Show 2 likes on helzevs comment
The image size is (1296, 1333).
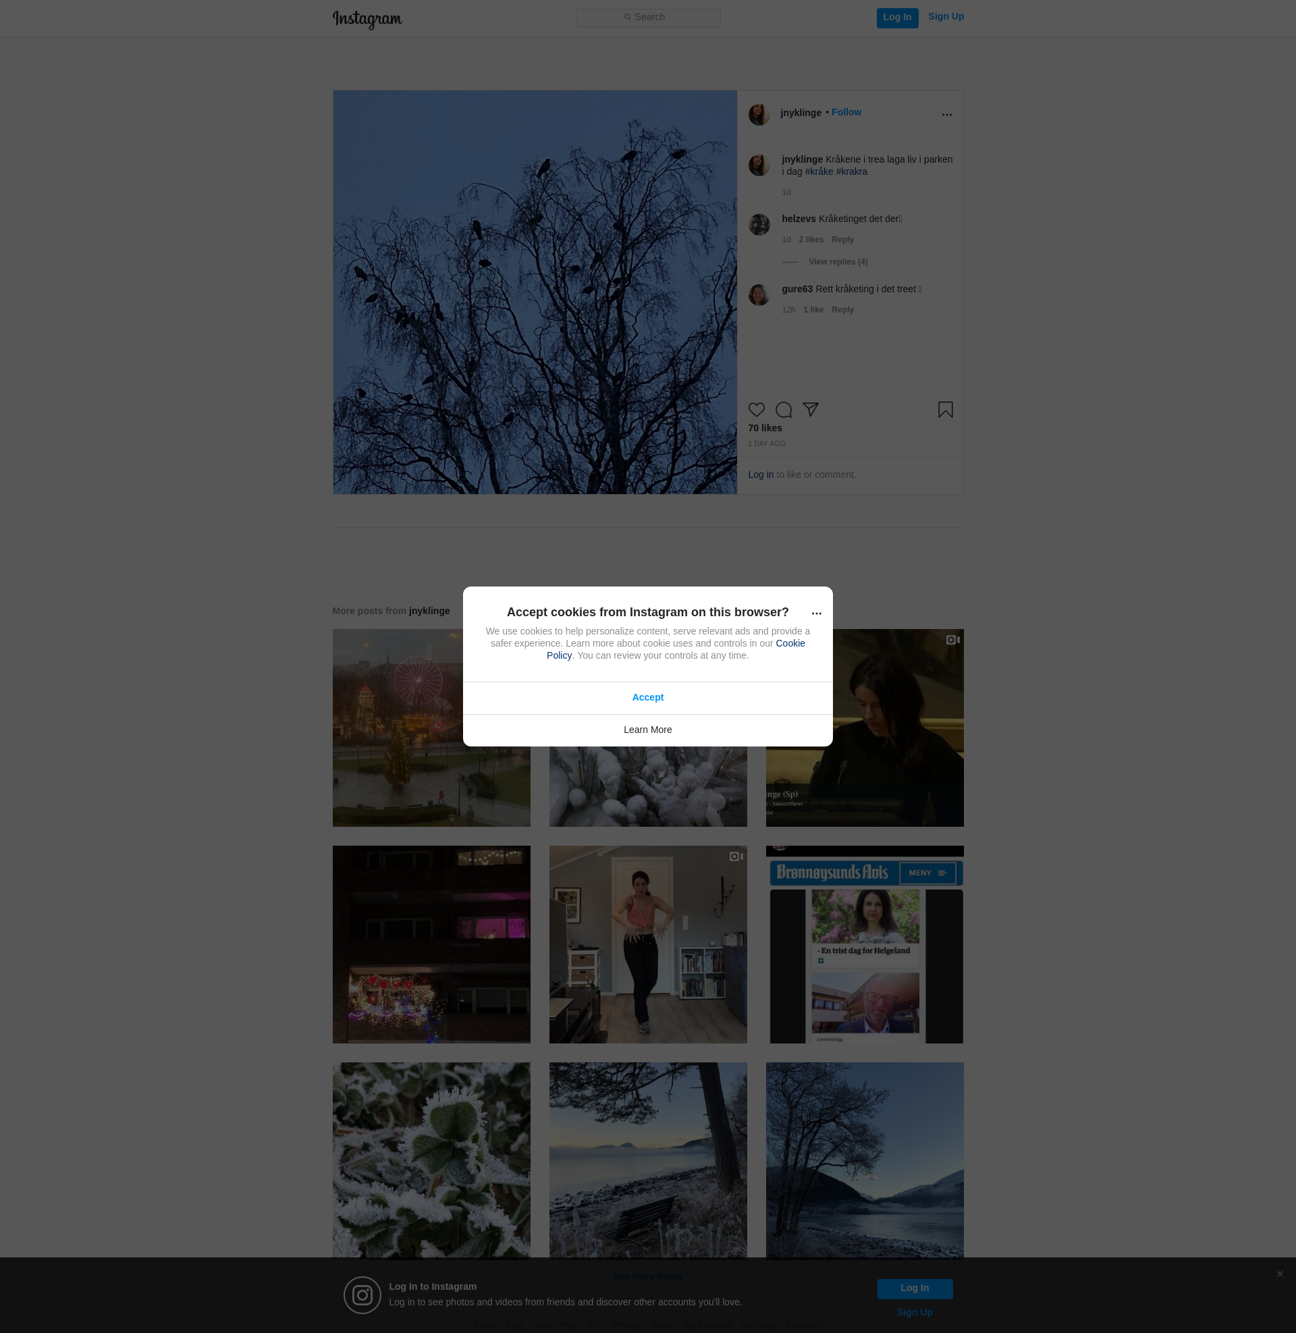811,240
